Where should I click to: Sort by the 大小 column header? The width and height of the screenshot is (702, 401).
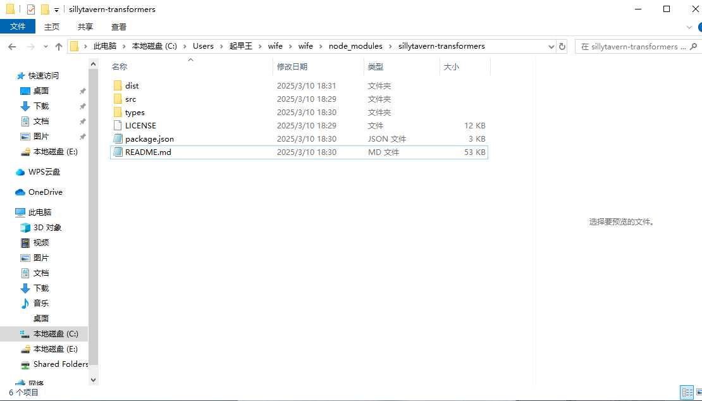(x=465, y=66)
